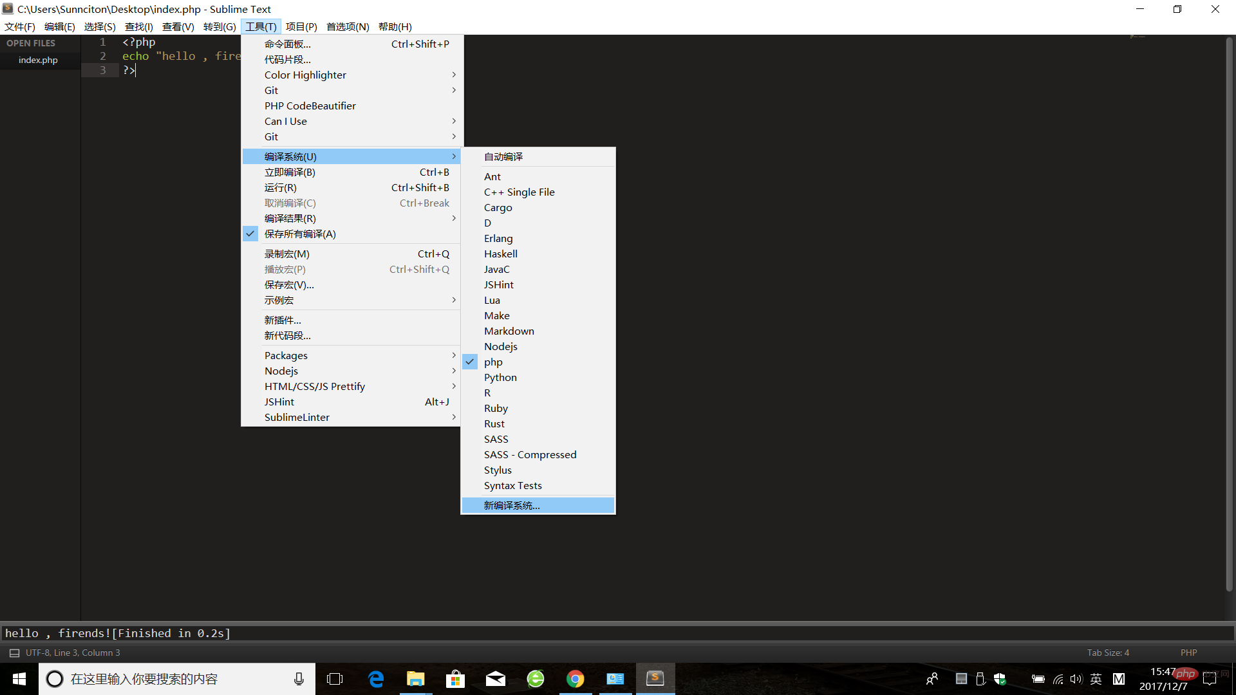Open Google Chrome from taskbar
The width and height of the screenshot is (1236, 695).
click(x=576, y=679)
